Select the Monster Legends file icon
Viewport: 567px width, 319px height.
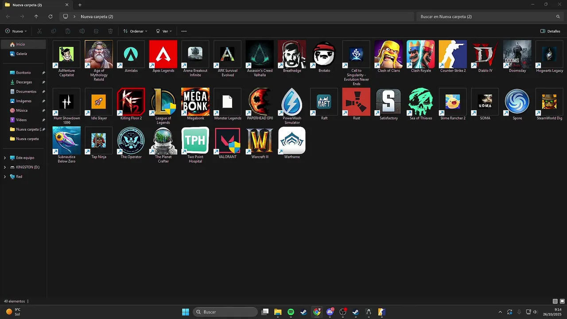228,102
